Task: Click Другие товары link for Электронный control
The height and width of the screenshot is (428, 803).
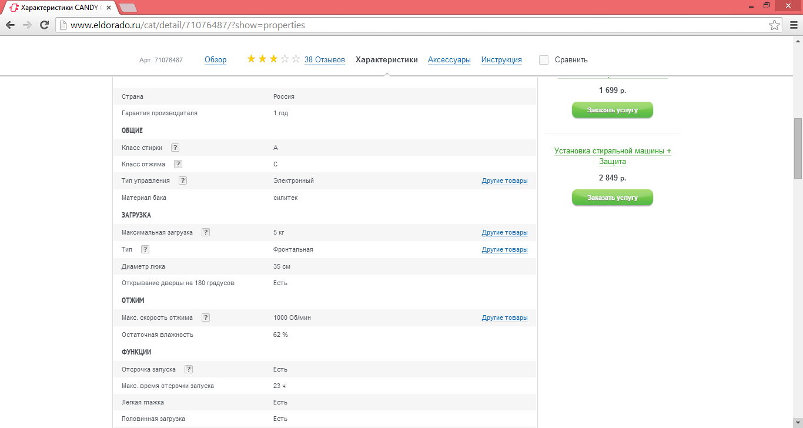Action: (504, 180)
